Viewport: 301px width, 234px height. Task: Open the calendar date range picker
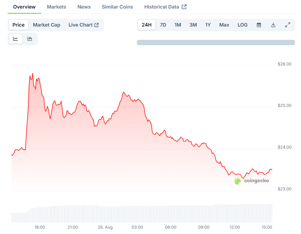coord(259,25)
